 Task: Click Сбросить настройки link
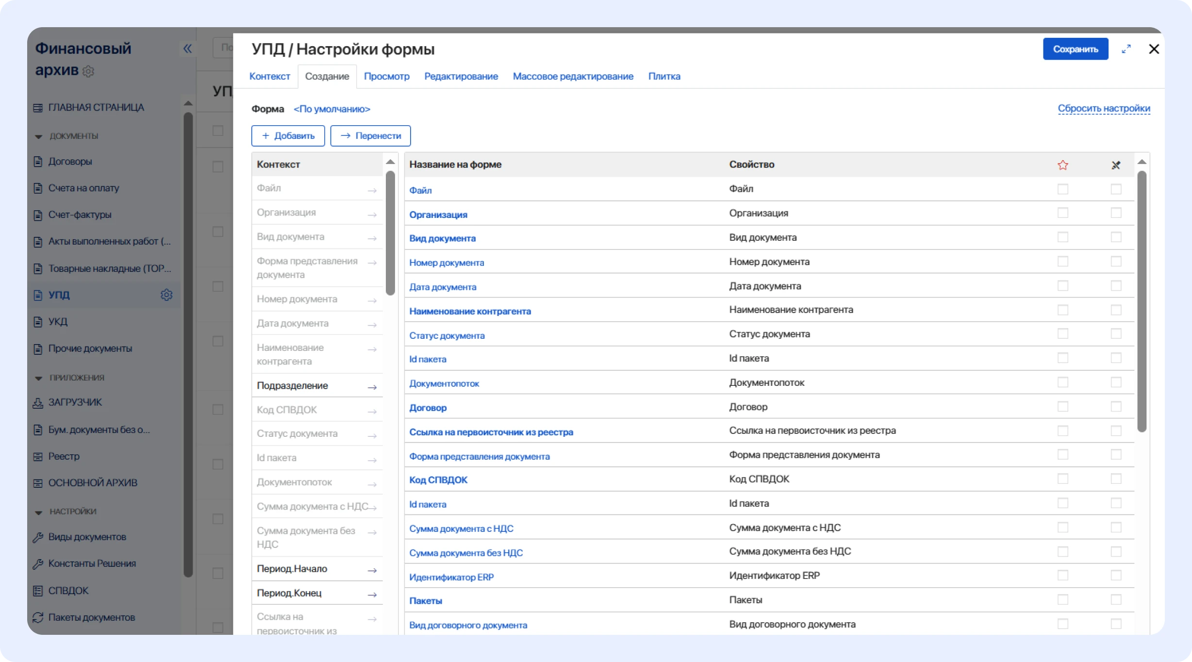pos(1104,108)
